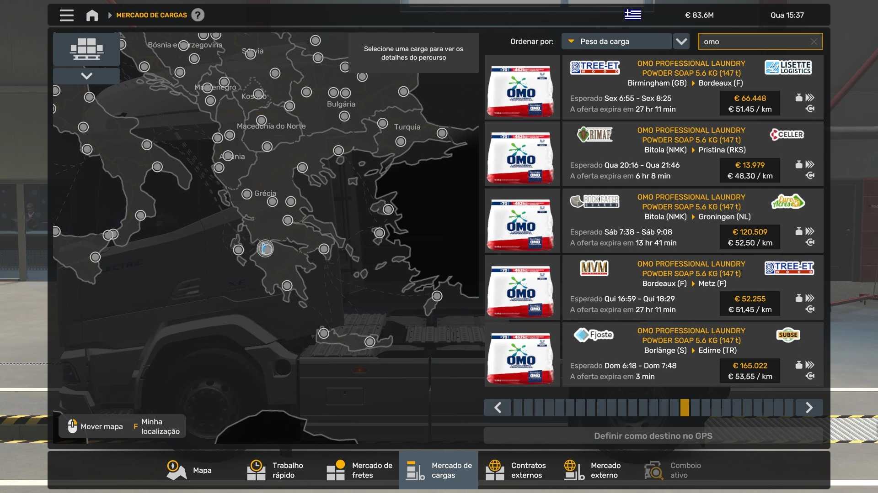Click the MVM company logo

[x=594, y=268]
